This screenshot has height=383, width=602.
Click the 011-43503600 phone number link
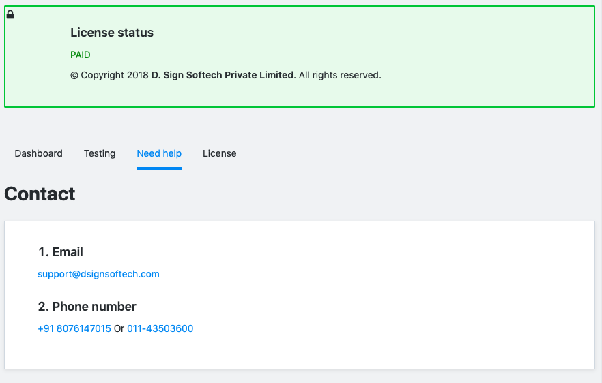pyautogui.click(x=160, y=328)
